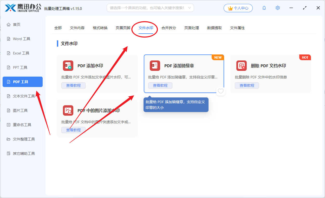
Task: Select the PDF 添加骑缝章 tool icon
Action: coord(155,66)
